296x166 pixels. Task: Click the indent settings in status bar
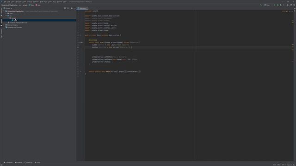[290, 165]
